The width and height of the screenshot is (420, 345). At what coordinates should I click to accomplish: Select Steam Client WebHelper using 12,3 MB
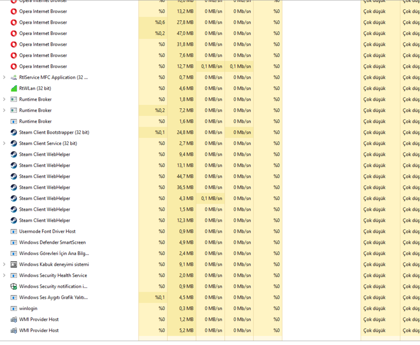tap(44, 220)
